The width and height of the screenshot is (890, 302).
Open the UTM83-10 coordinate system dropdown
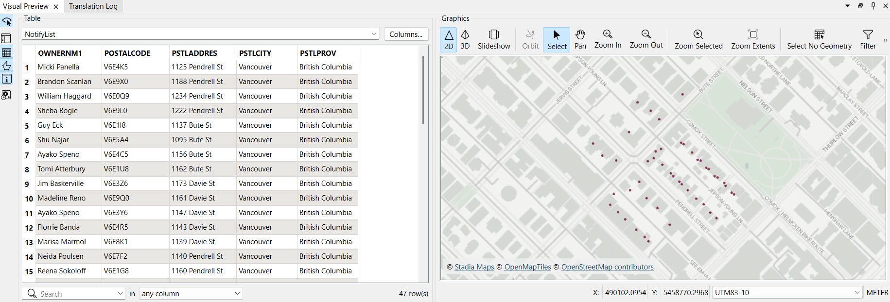pyautogui.click(x=857, y=293)
